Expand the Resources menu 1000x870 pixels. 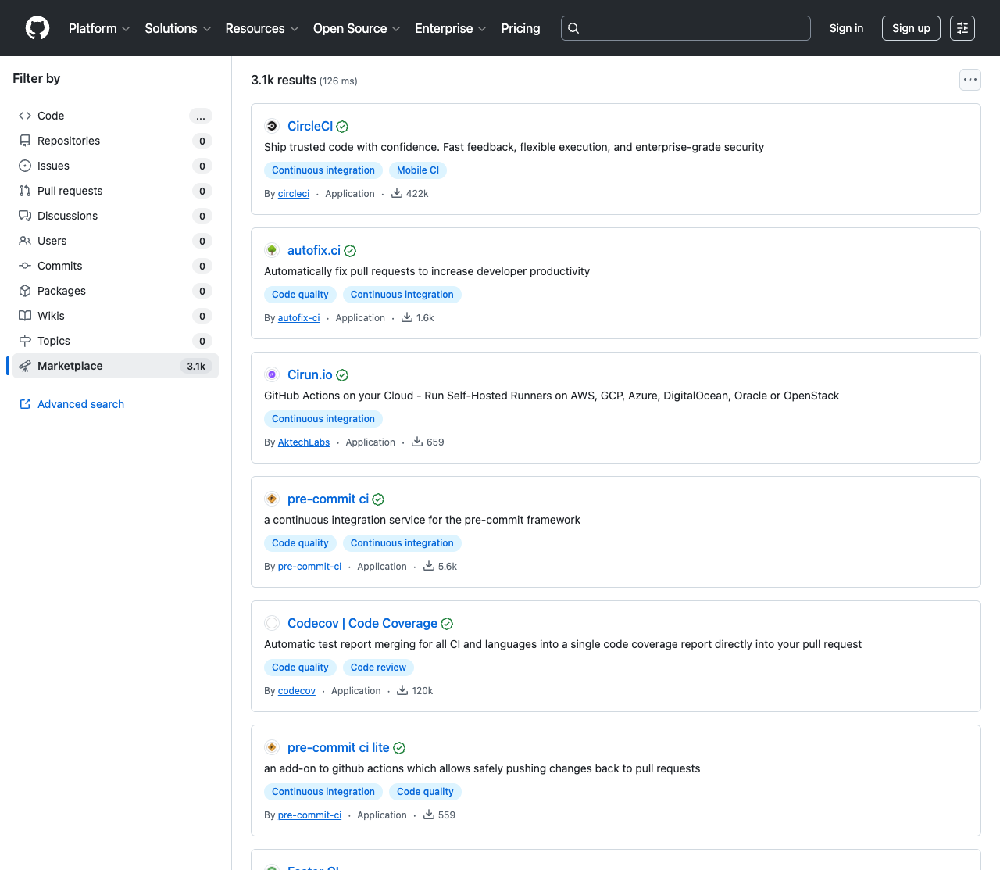(262, 28)
